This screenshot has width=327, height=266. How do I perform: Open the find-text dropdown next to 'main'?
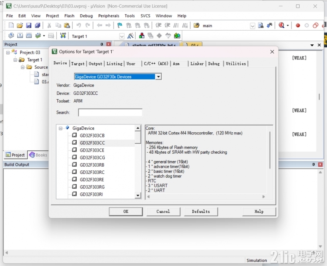coord(253,26)
